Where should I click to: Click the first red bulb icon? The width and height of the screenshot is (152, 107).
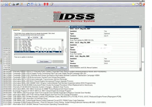pyautogui.click(x=45, y=4)
